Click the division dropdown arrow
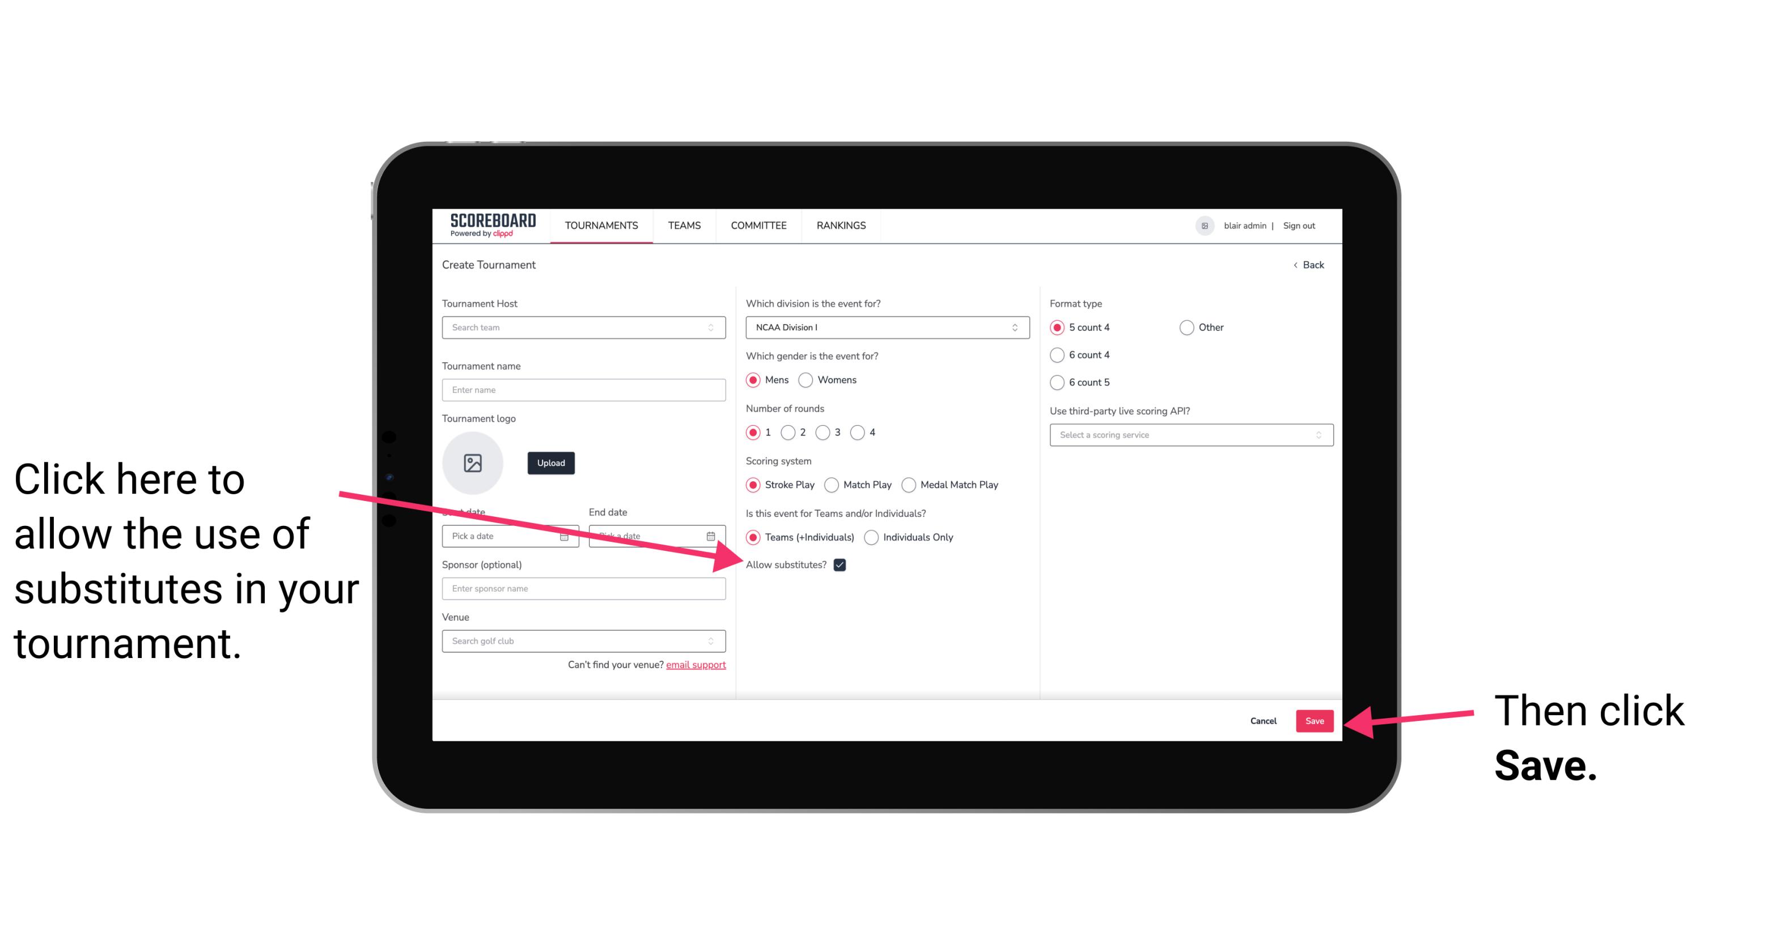This screenshot has height=951, width=1768. click(x=1016, y=328)
